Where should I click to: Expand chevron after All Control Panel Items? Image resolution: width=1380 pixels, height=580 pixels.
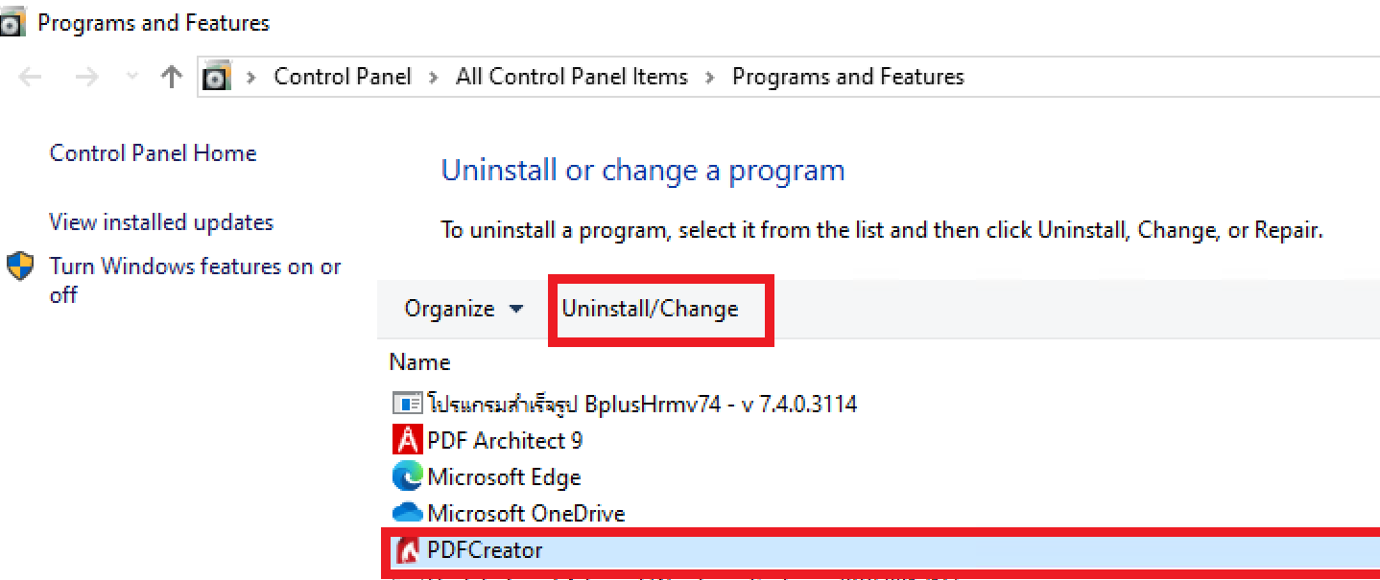710,78
